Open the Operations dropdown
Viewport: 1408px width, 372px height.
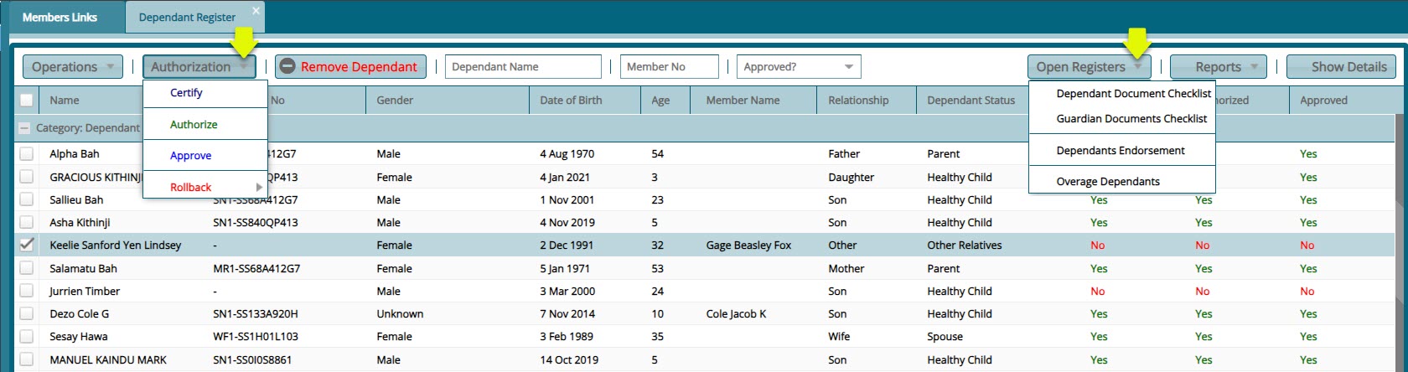[74, 67]
